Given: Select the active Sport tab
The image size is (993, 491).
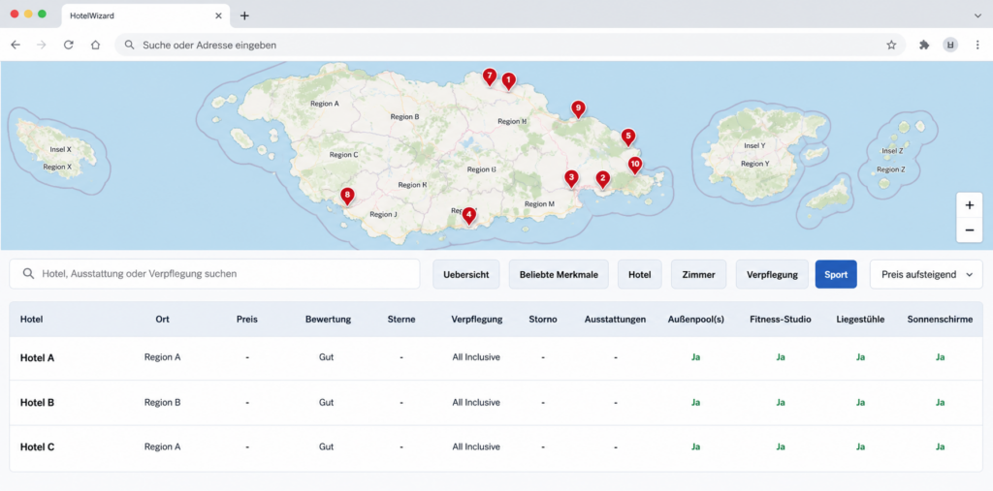Looking at the screenshot, I should [x=836, y=275].
